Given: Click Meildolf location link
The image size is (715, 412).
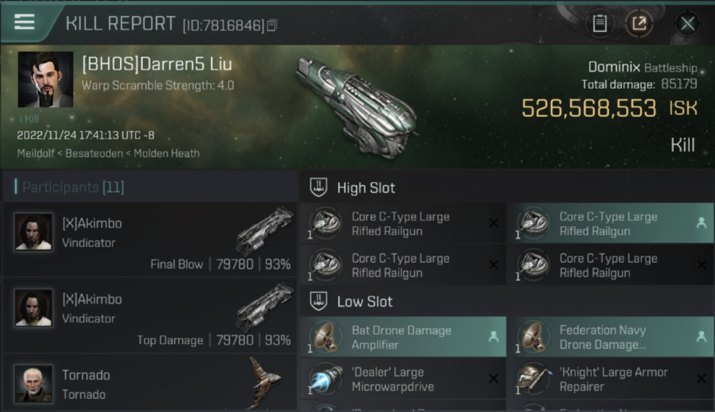Looking at the screenshot, I should [36, 153].
